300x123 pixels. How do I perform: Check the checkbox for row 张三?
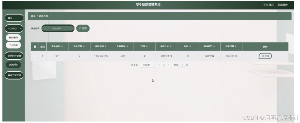coord(35,56)
